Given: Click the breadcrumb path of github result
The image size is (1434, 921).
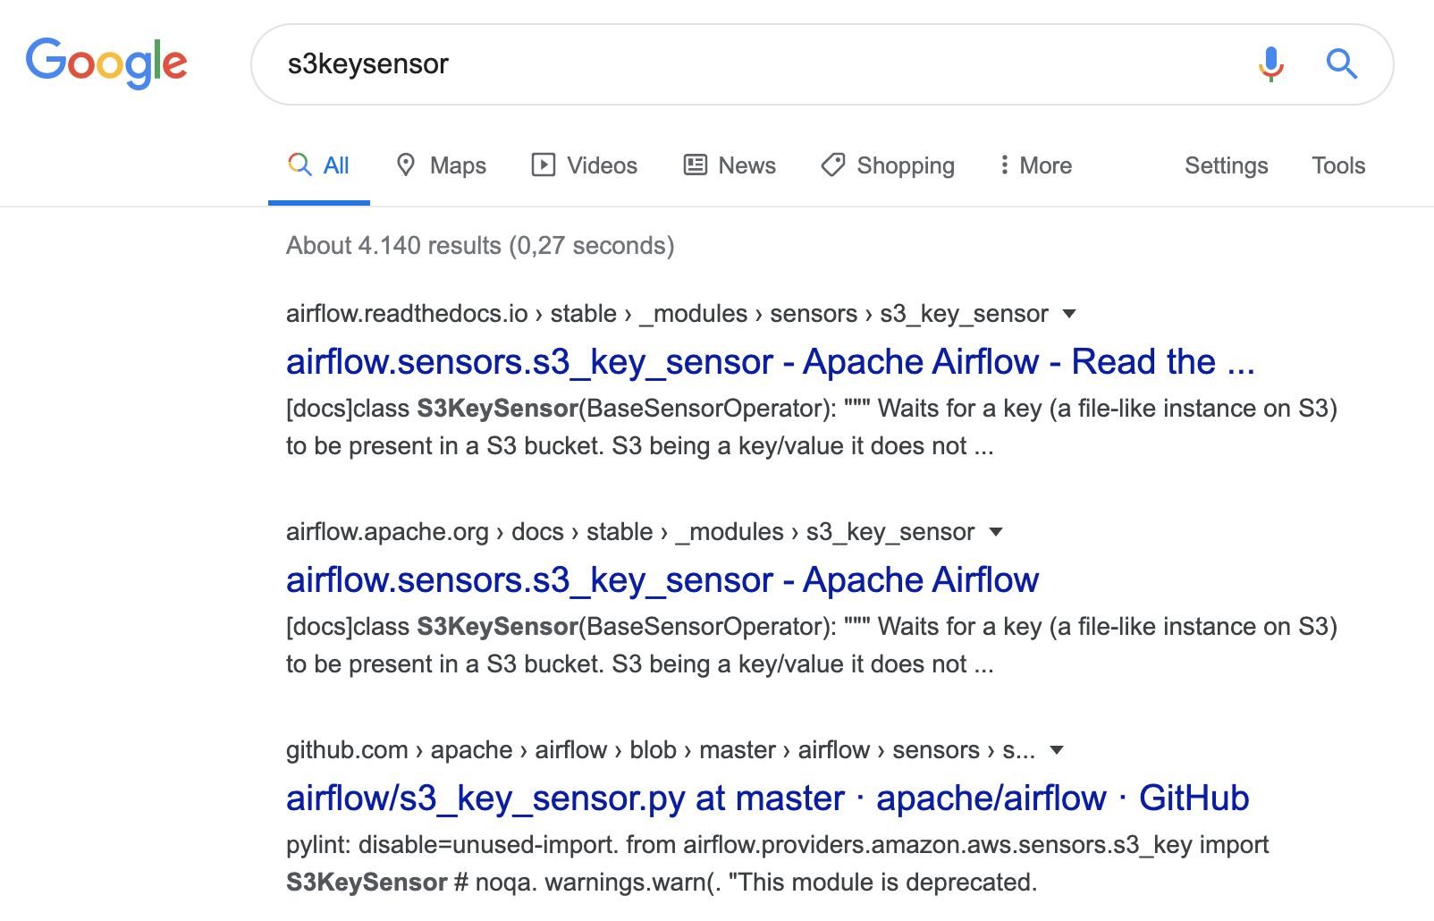Looking at the screenshot, I should 662,750.
